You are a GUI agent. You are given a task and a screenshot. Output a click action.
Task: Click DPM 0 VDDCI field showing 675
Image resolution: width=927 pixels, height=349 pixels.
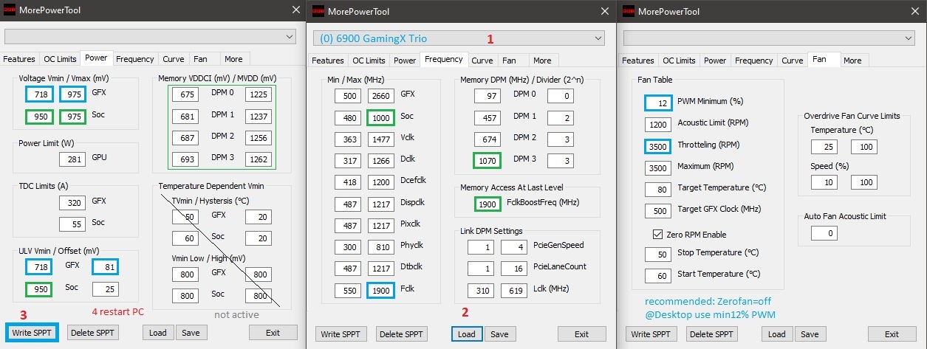185,94
